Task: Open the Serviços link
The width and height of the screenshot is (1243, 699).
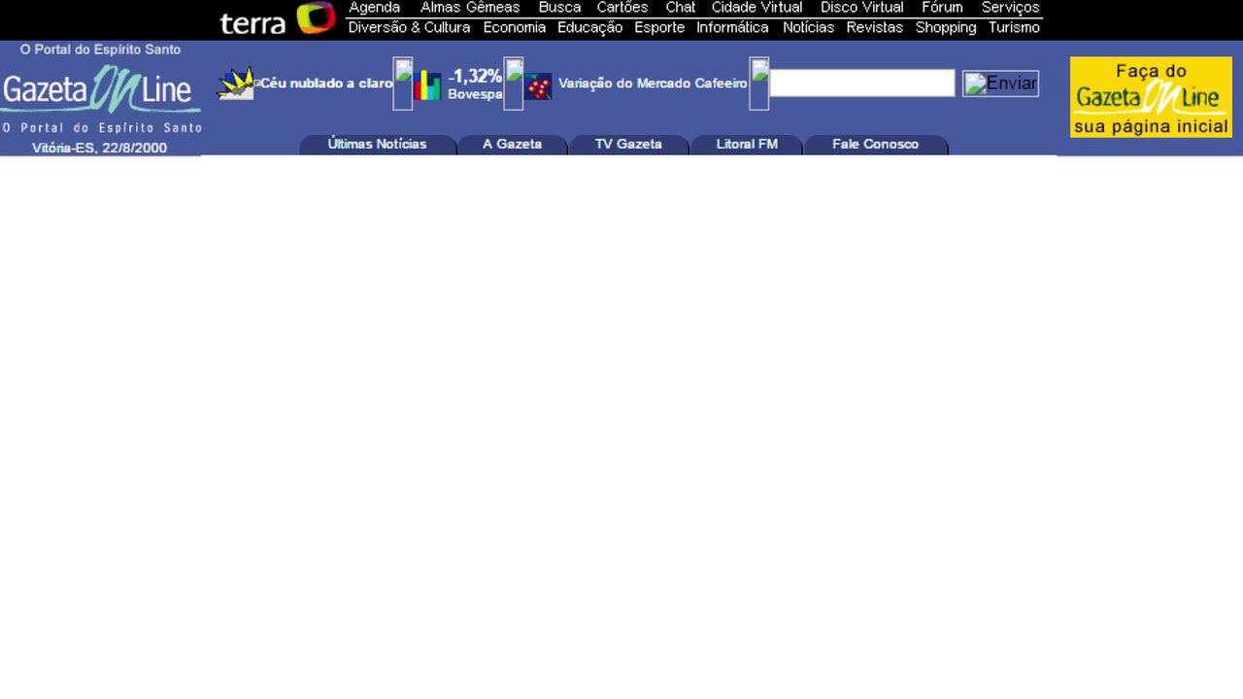Action: pyautogui.click(x=1010, y=8)
